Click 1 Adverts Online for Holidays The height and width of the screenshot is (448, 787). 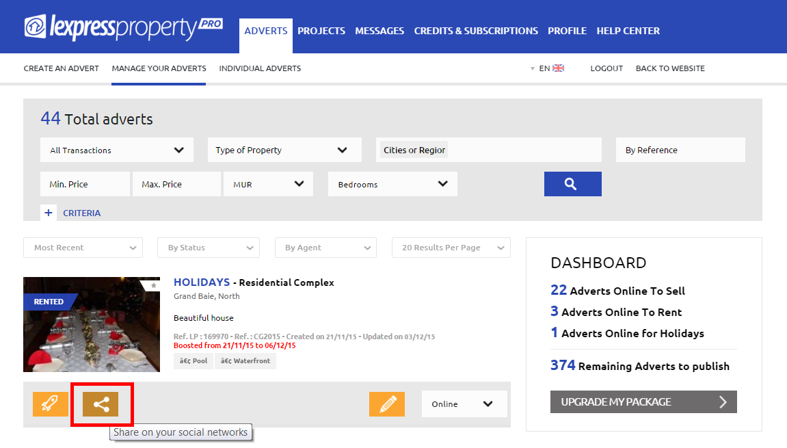[628, 333]
